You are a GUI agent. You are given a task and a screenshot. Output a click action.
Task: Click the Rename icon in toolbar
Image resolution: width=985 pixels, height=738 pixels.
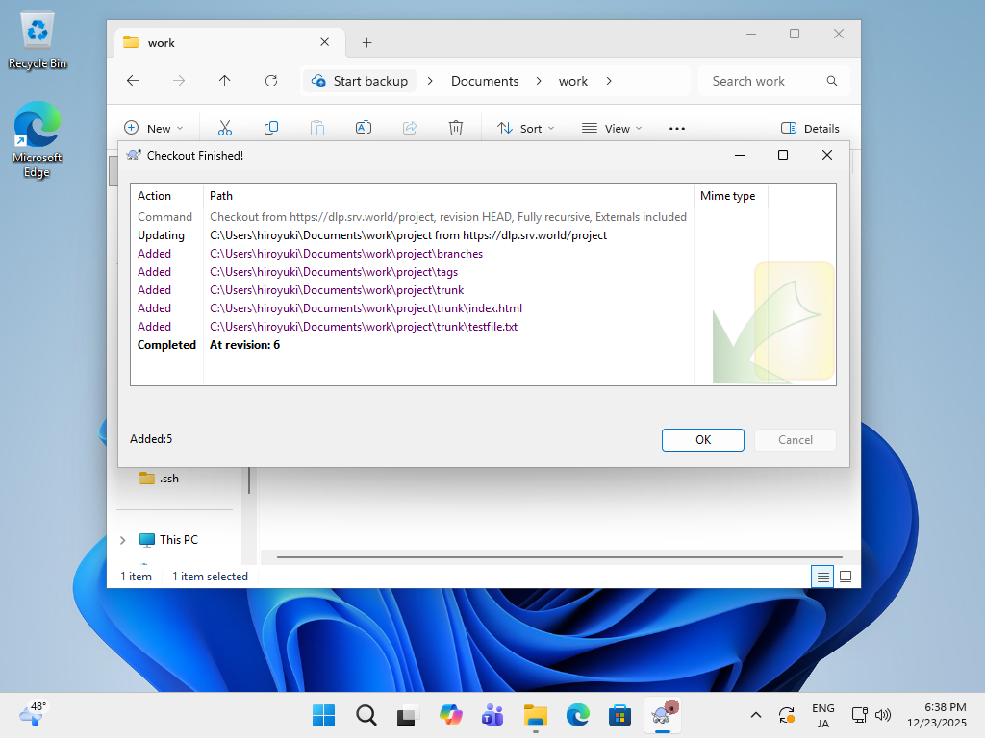pos(364,128)
